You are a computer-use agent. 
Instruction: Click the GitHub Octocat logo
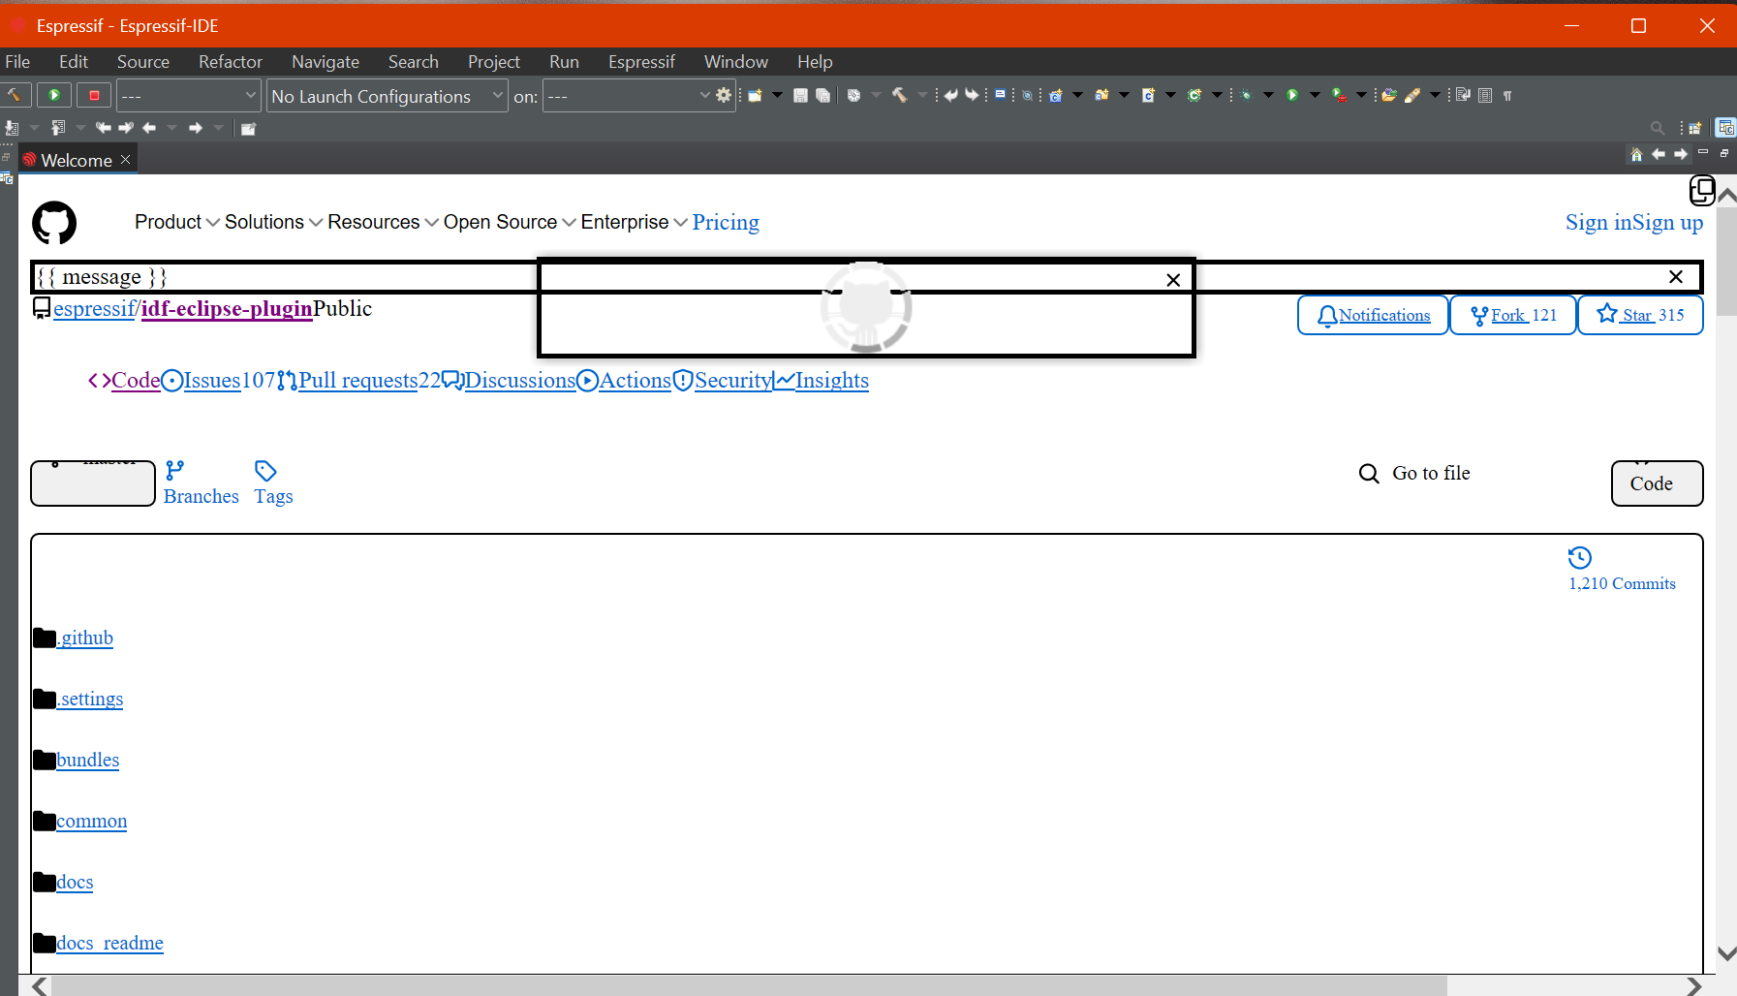coord(54,223)
